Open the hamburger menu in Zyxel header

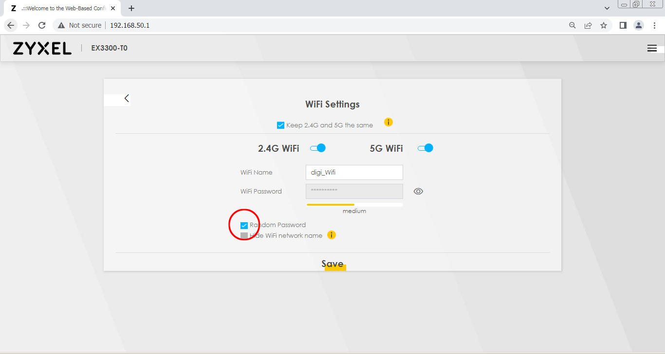click(652, 48)
